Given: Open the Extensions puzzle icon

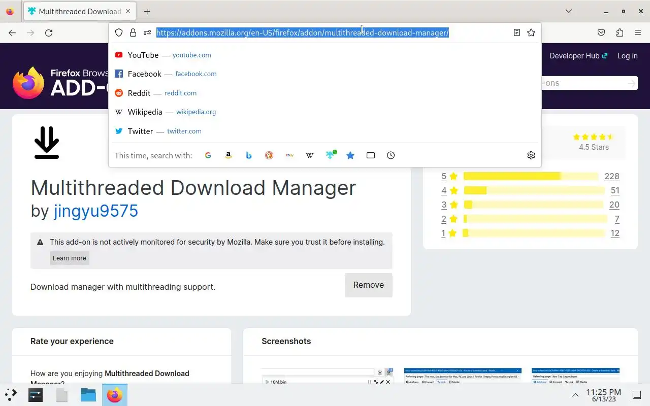Looking at the screenshot, I should coord(620,32).
